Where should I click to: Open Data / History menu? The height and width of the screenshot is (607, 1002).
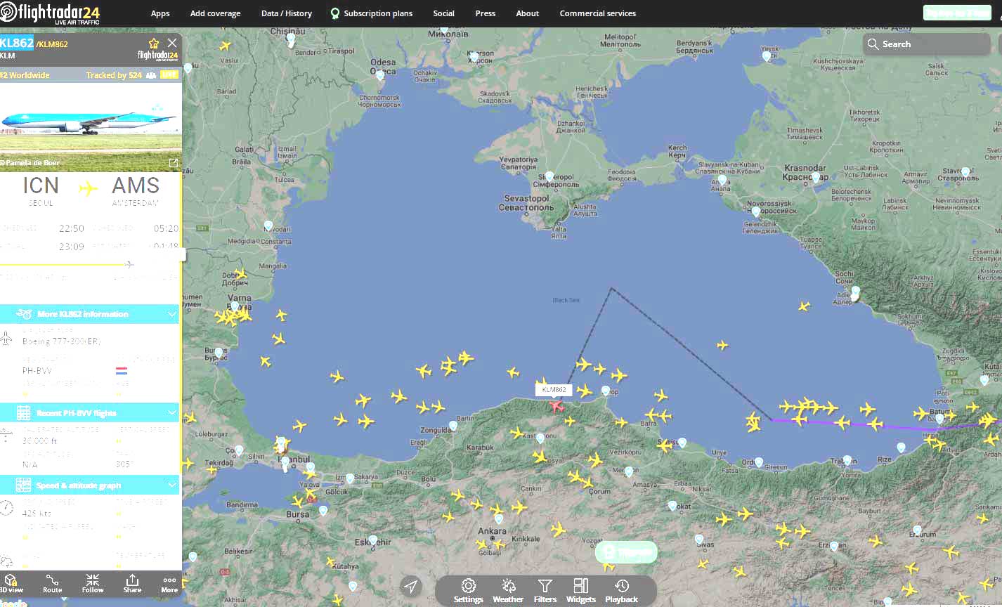[287, 13]
